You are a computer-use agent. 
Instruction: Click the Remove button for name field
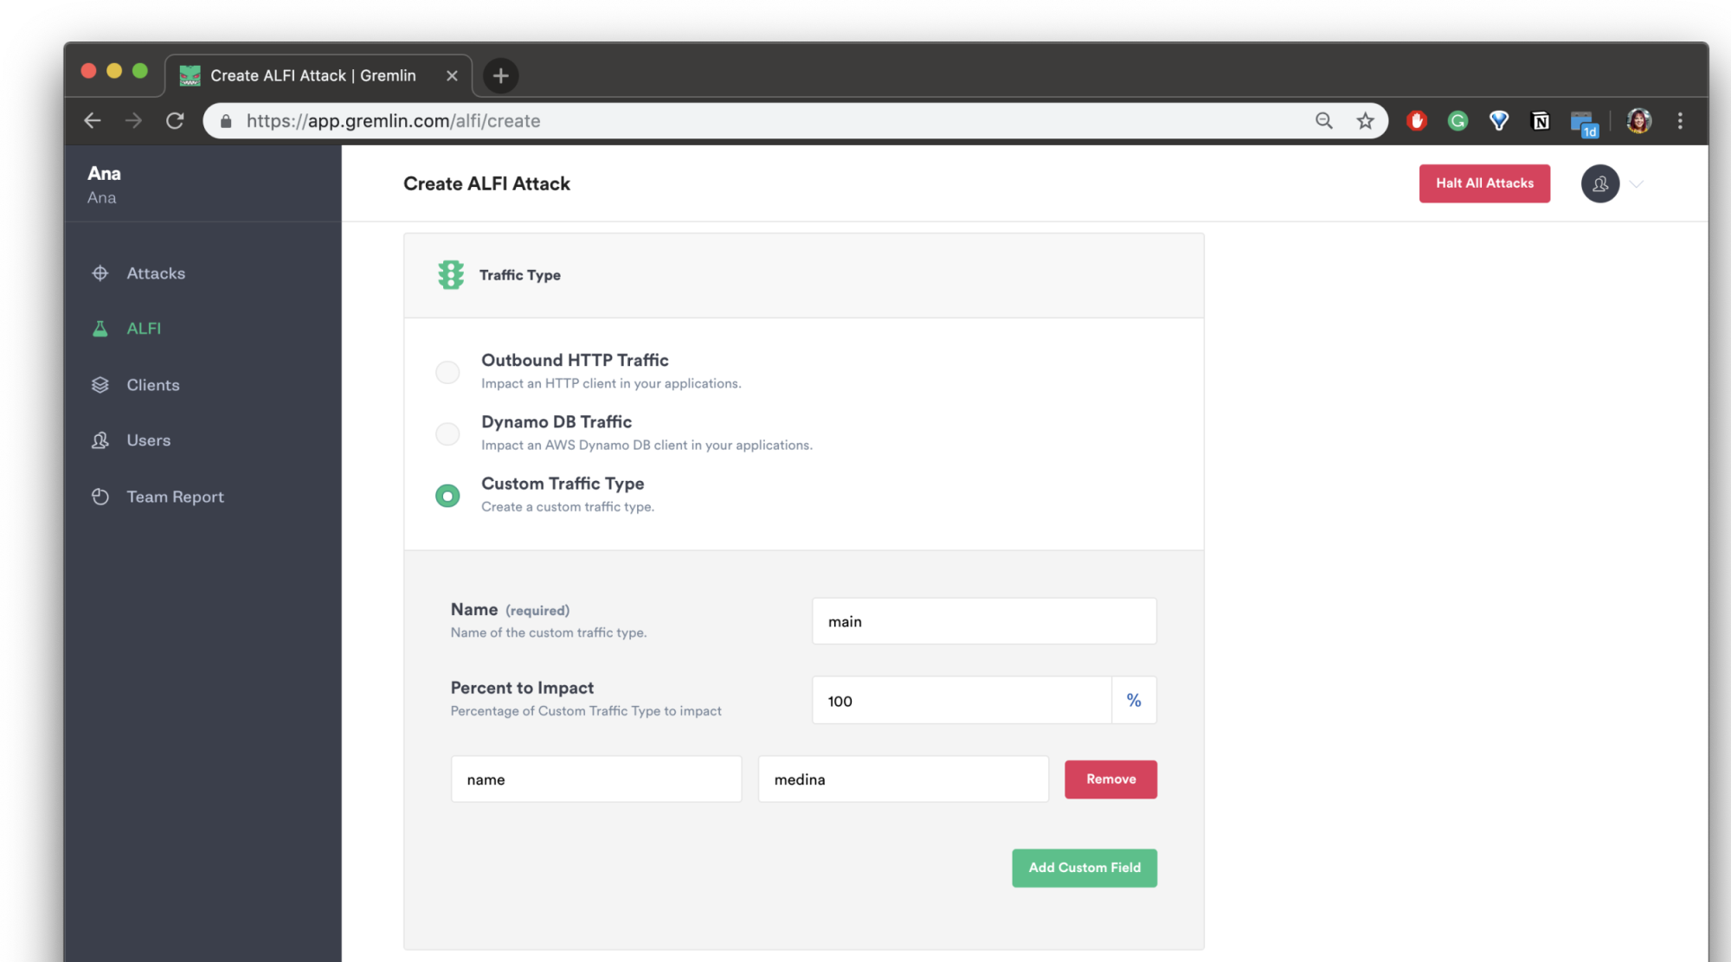[x=1110, y=779]
